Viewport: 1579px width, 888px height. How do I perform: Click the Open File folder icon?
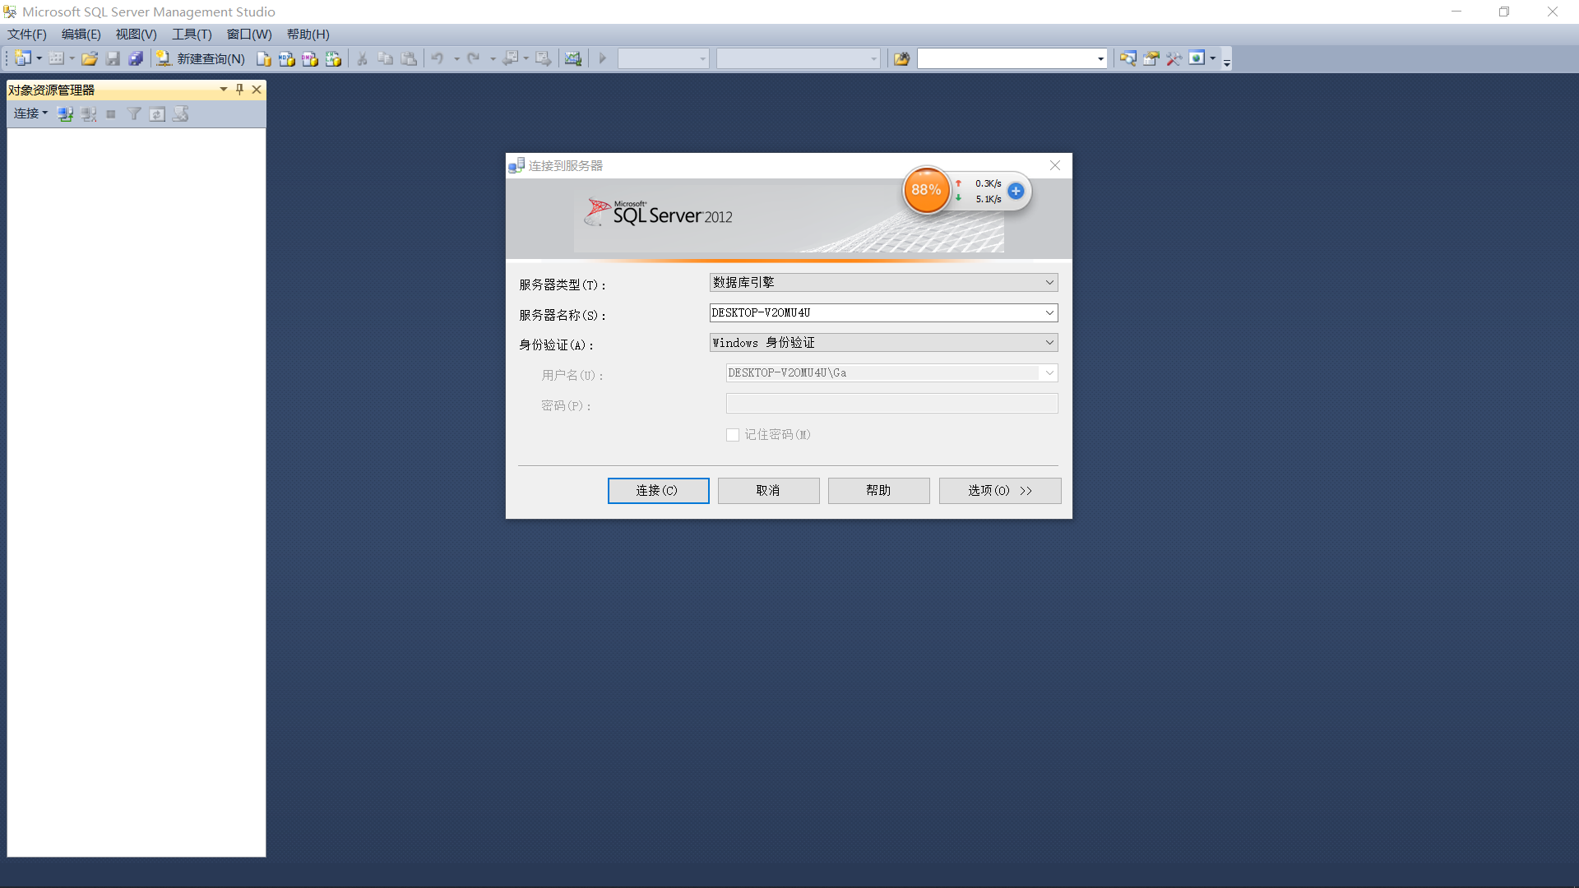[90, 58]
